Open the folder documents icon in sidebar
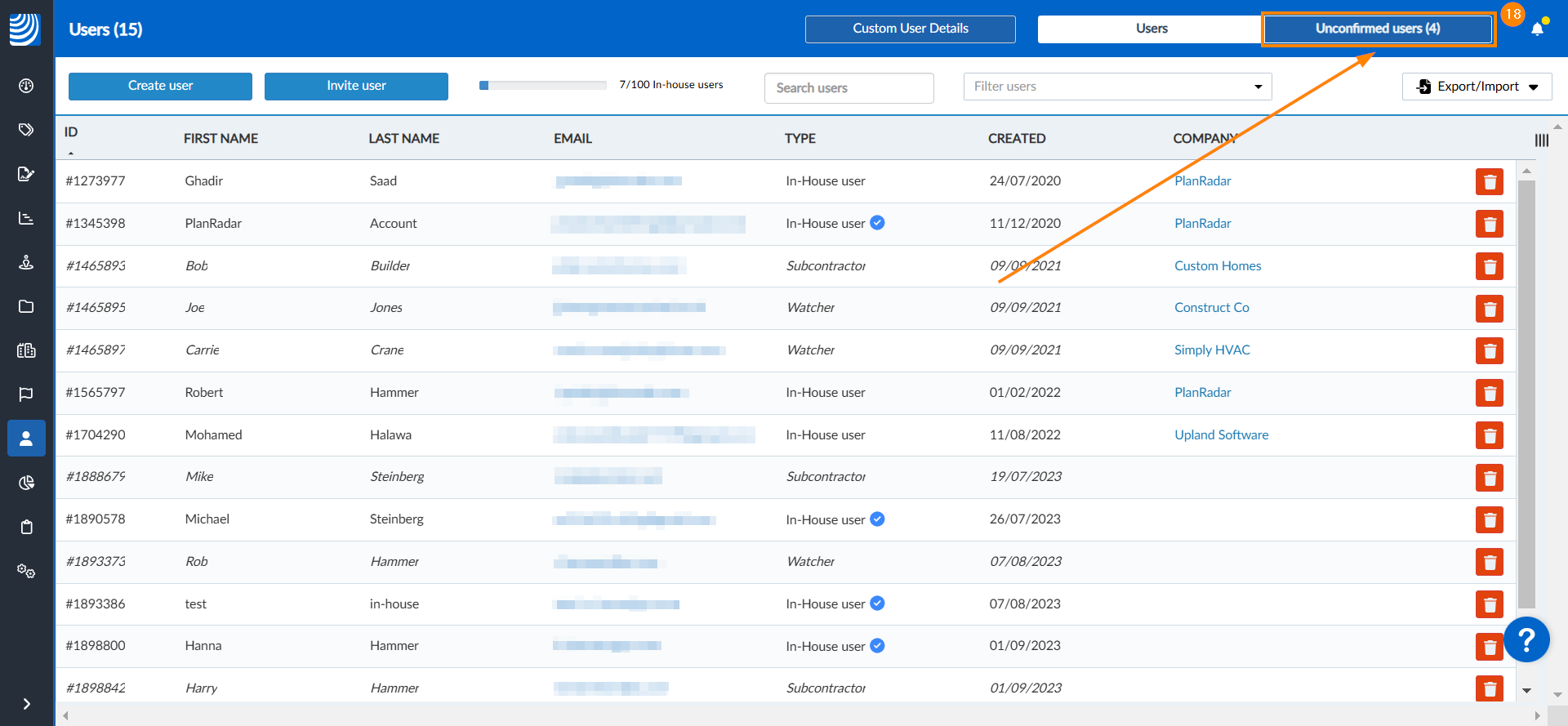The height and width of the screenshot is (726, 1568). (x=26, y=306)
